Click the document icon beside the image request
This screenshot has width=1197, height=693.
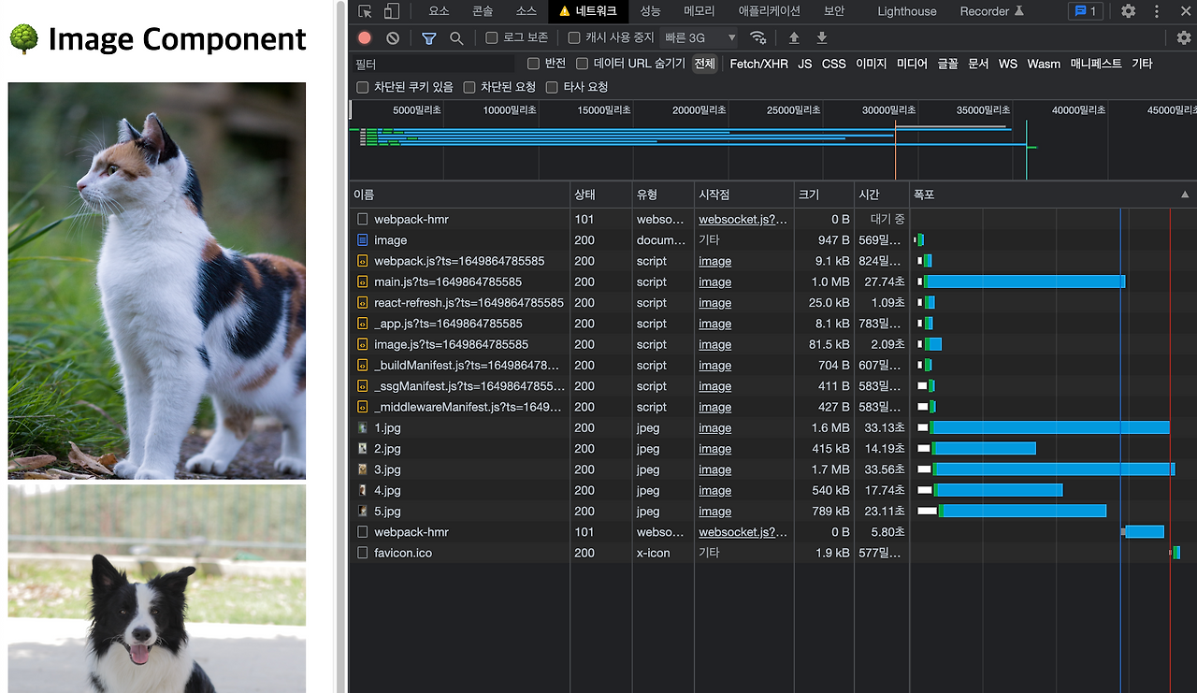363,240
